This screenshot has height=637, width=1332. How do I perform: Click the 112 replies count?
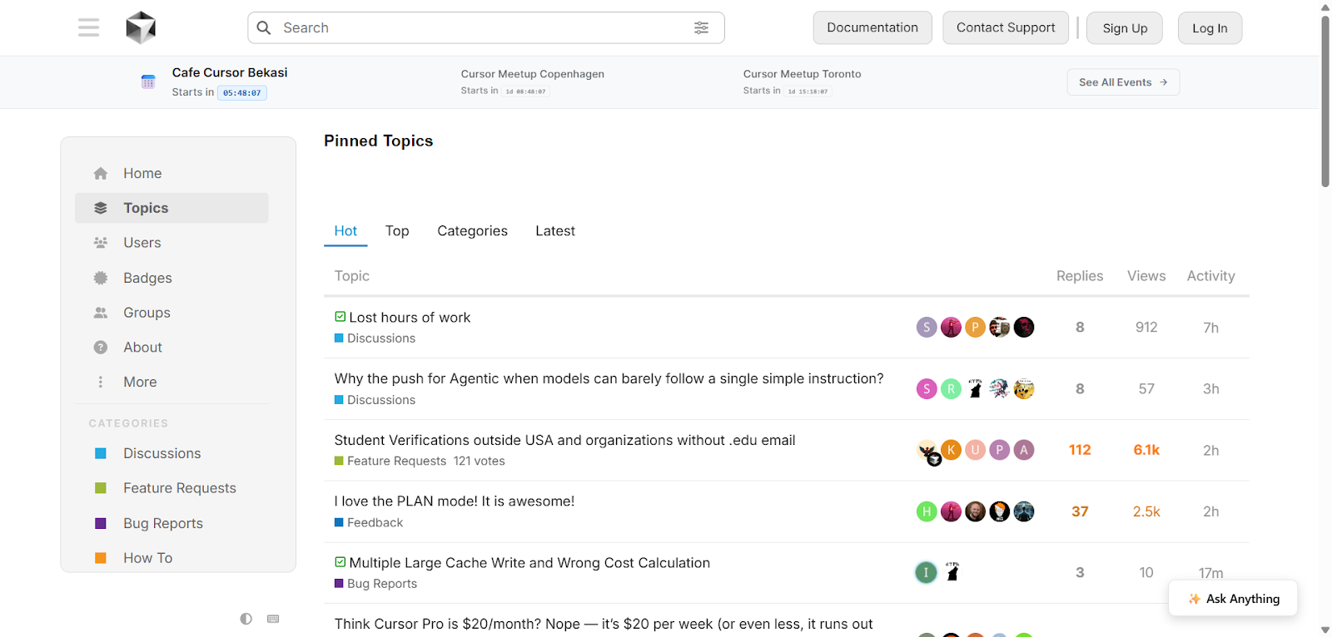(x=1080, y=450)
